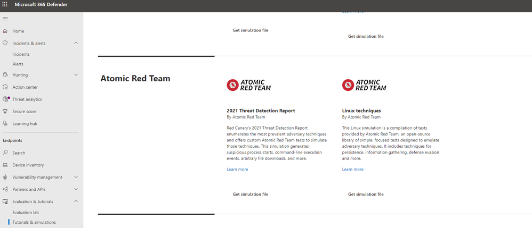Click the Evaluation & tutorials icon

coord(5,201)
